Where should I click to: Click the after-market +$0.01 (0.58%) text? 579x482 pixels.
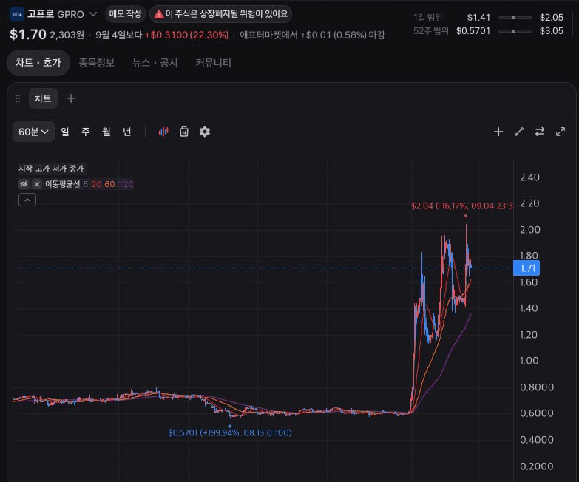pos(333,35)
